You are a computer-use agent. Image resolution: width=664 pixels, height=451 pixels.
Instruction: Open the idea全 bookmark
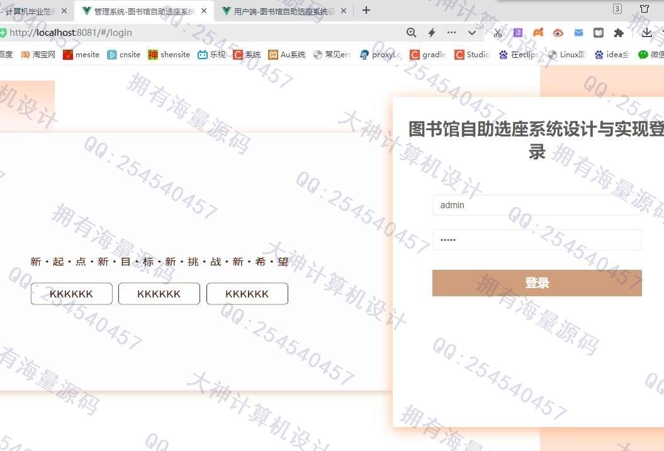click(612, 55)
